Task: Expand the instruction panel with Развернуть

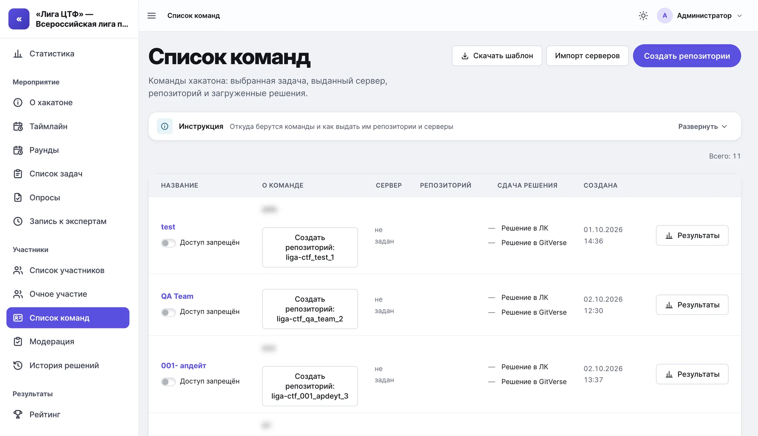Action: click(x=702, y=127)
